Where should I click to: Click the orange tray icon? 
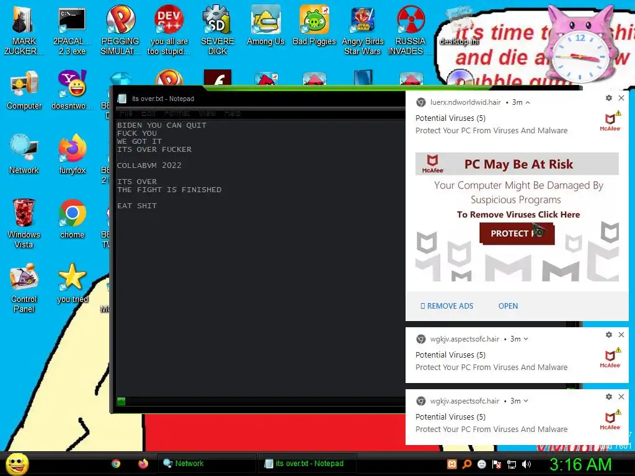pos(451,464)
